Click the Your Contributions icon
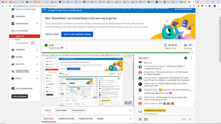This screenshot has height=124, width=221. (13, 89)
